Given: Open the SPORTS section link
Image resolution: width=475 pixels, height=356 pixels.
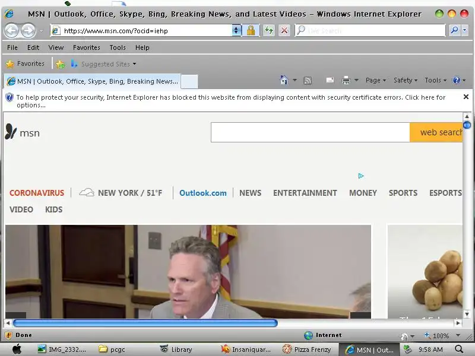Looking at the screenshot, I should coord(403,193).
